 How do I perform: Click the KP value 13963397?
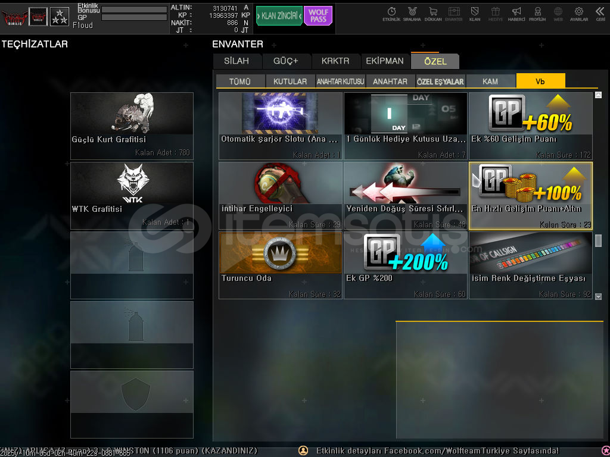click(x=223, y=15)
